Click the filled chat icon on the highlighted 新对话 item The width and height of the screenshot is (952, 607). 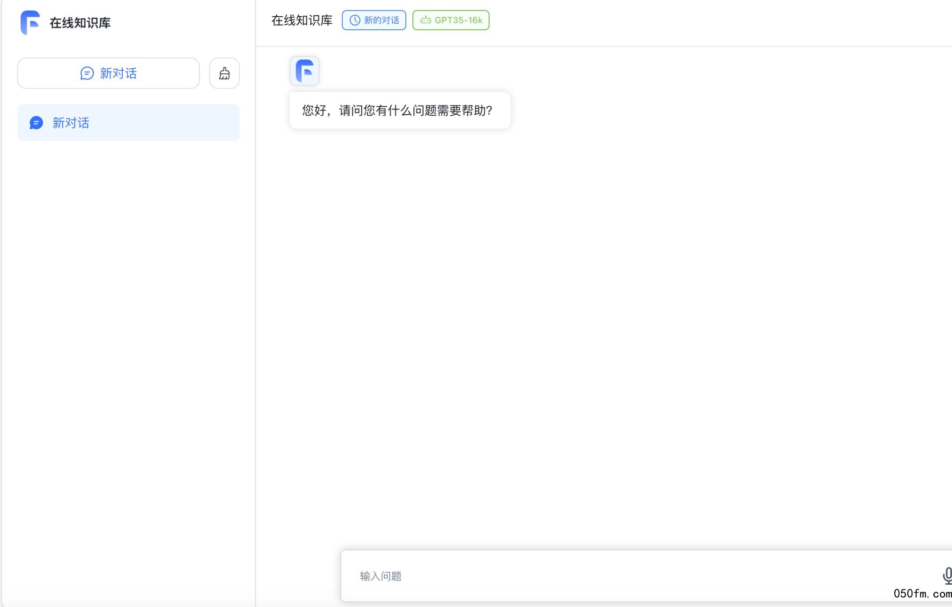(36, 123)
